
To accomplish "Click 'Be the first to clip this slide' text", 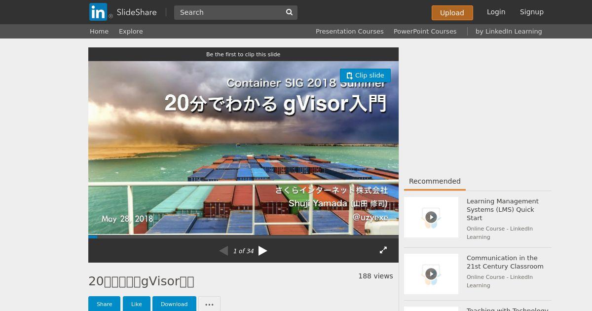I will tap(243, 54).
